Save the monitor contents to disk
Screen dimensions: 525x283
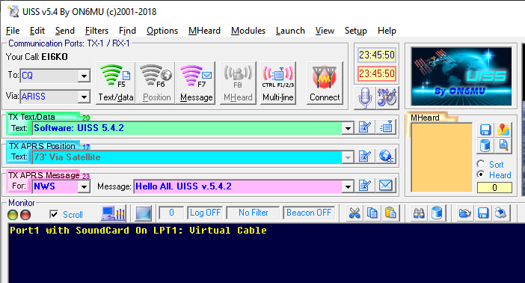(x=483, y=213)
